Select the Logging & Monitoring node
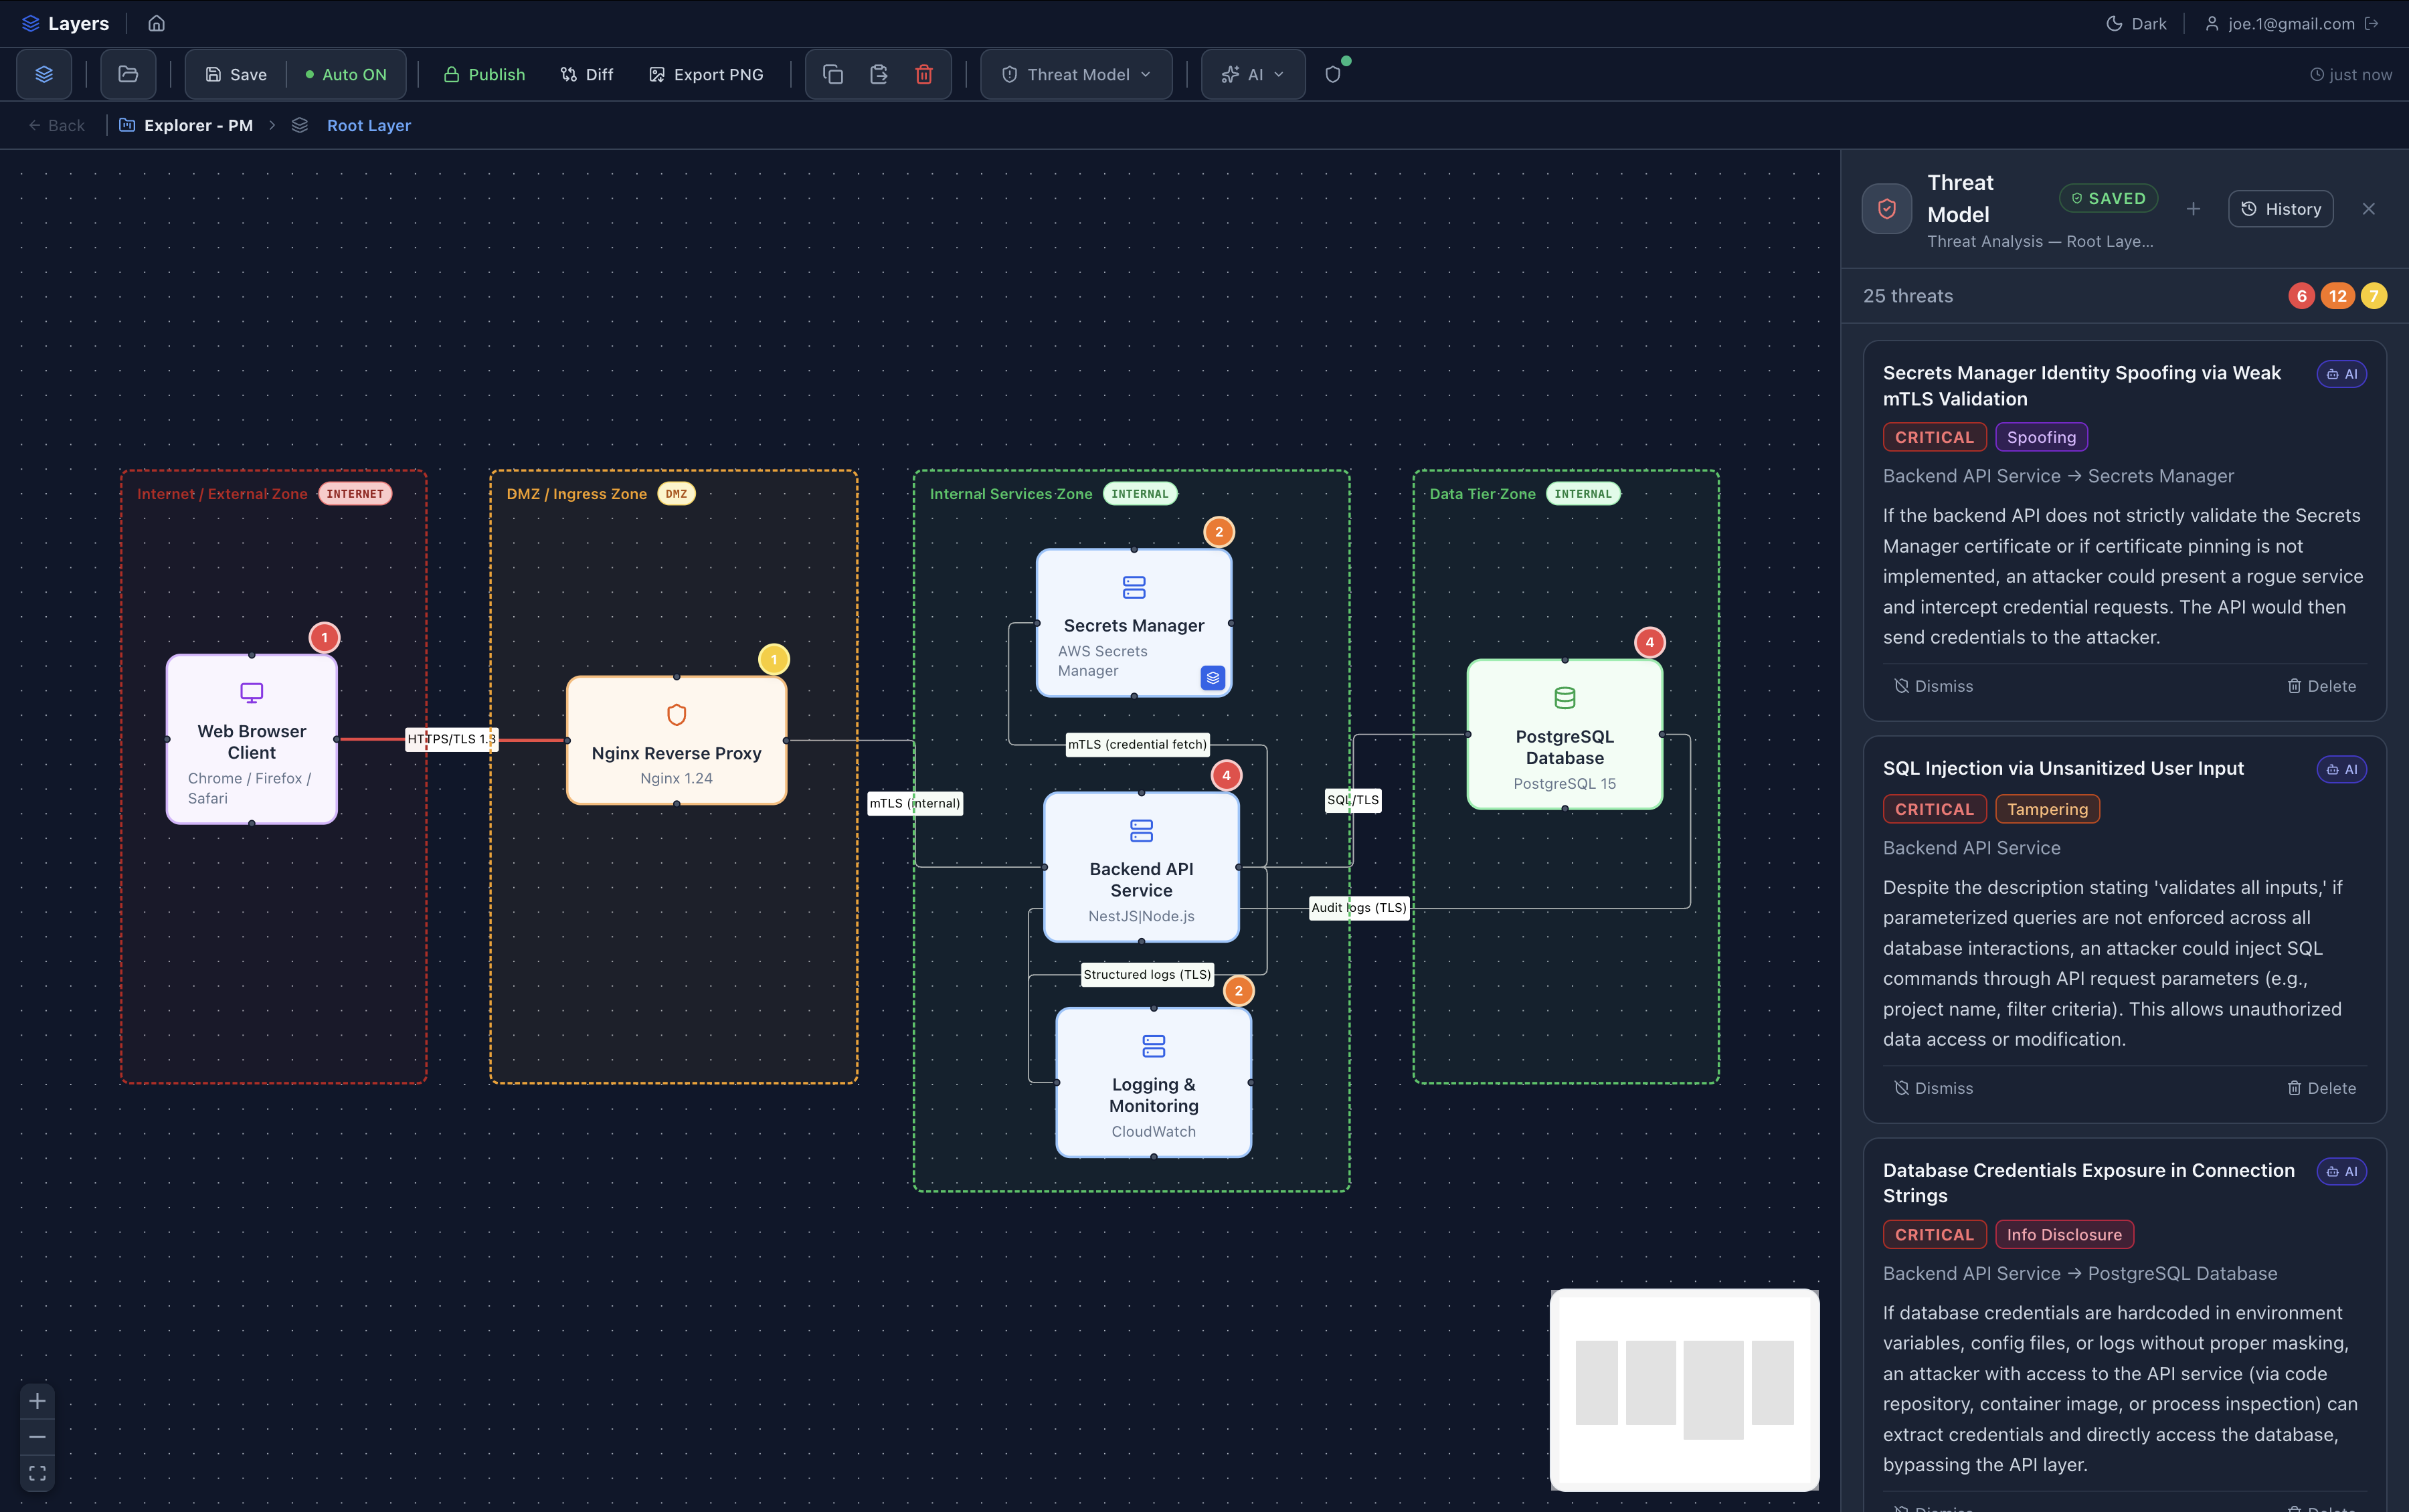Image resolution: width=2409 pixels, height=1512 pixels. point(1153,1082)
